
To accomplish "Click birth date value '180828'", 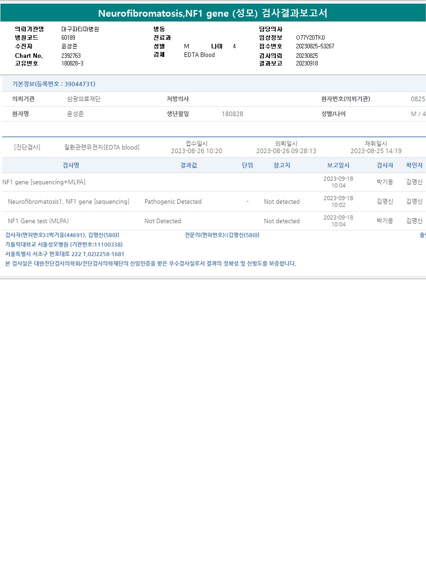I will [x=232, y=114].
